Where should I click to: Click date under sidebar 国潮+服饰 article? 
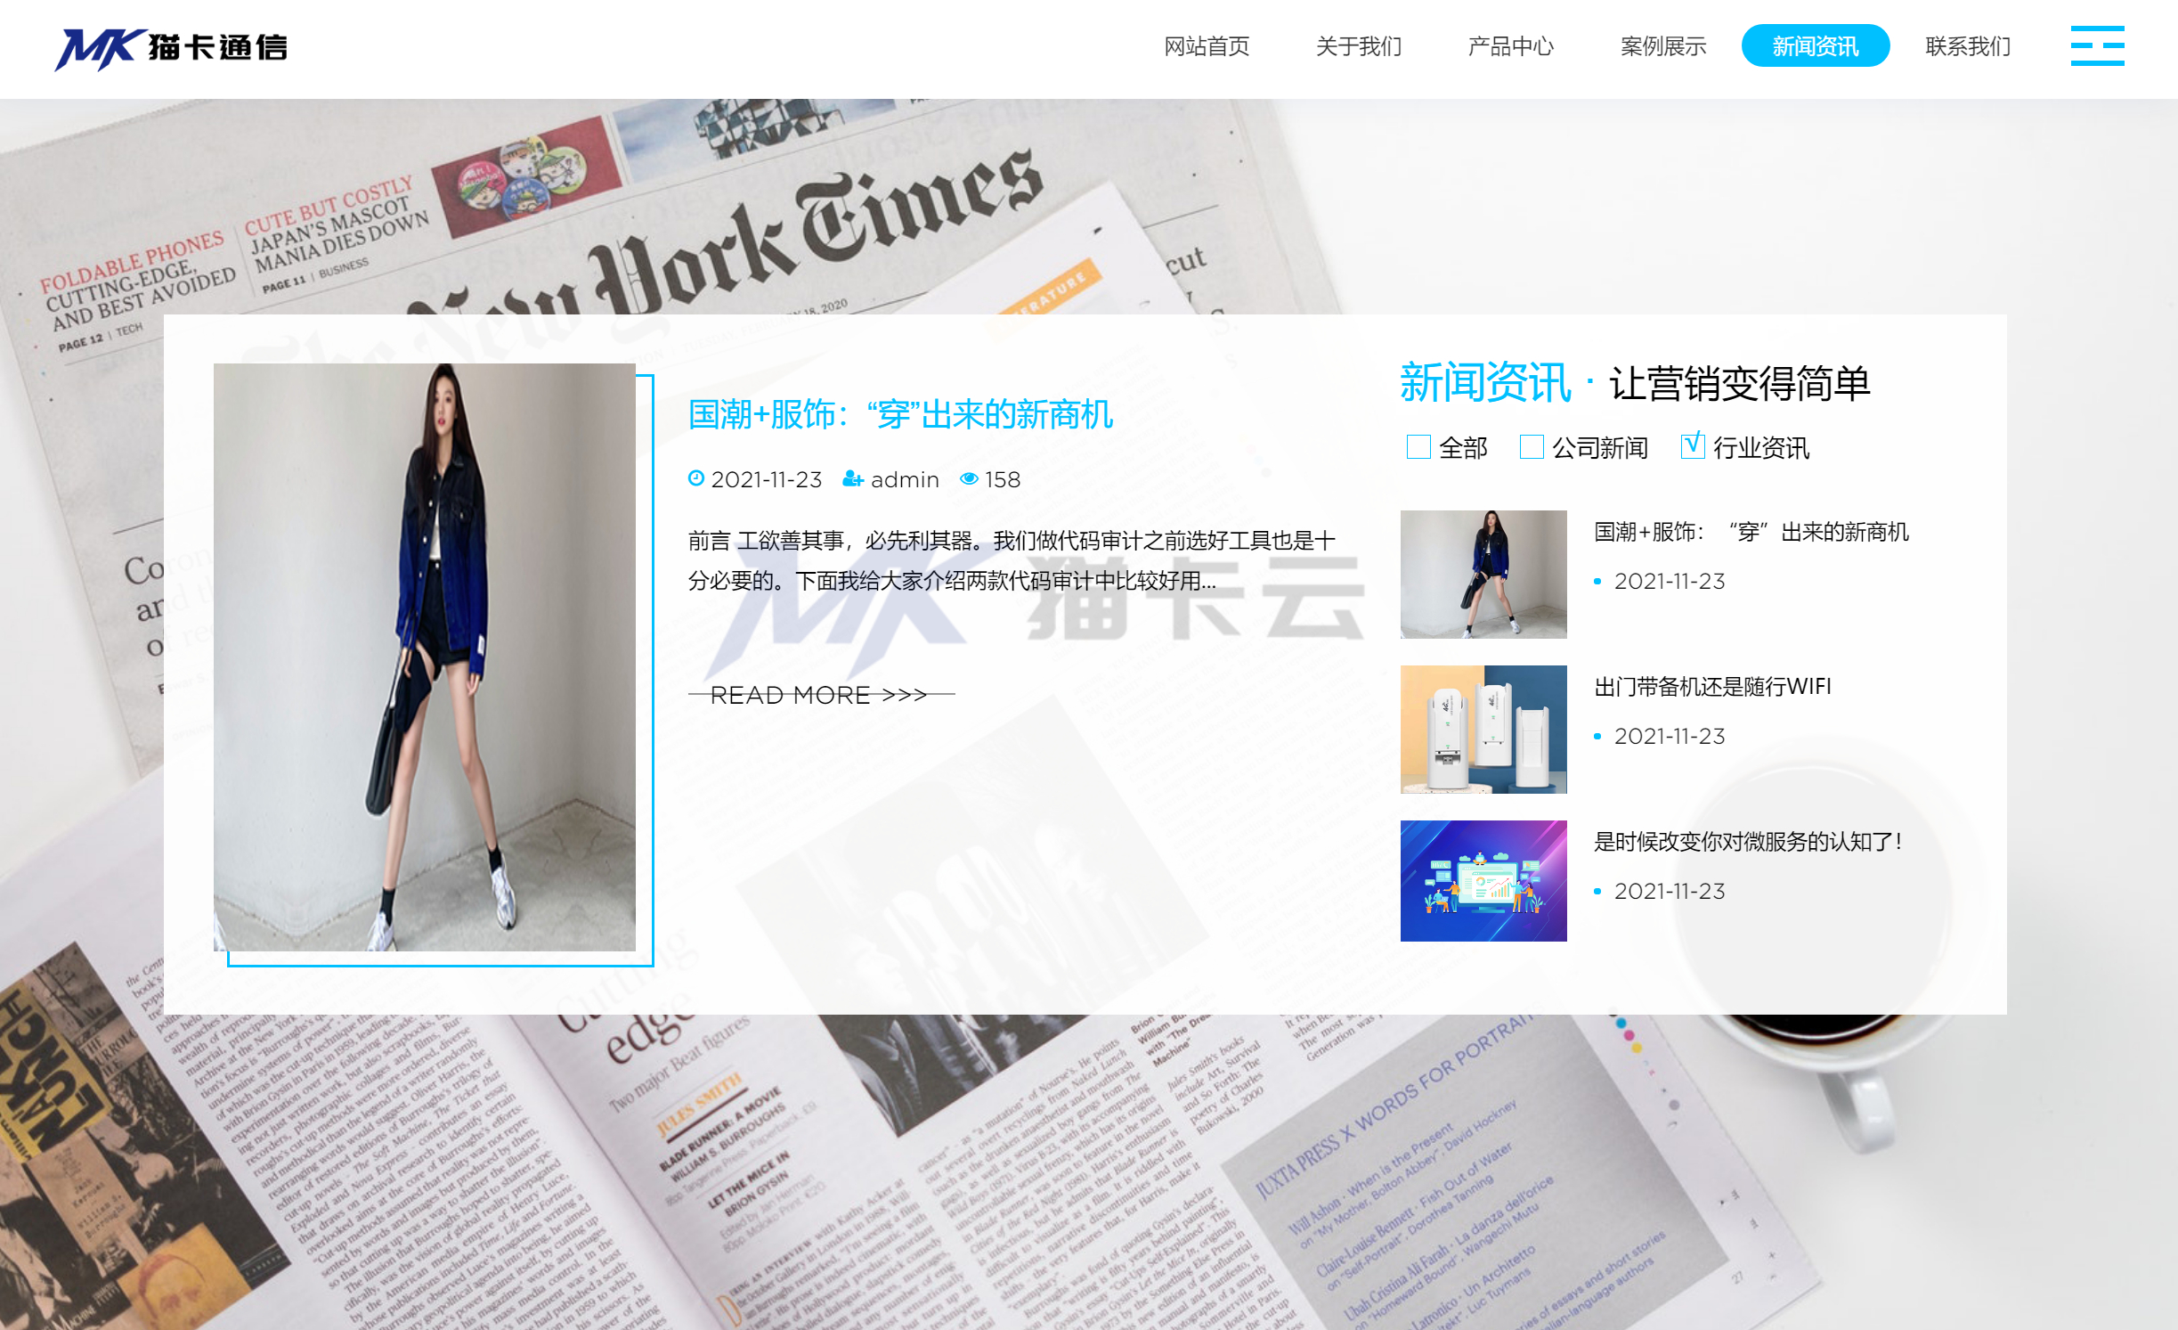(x=1670, y=582)
